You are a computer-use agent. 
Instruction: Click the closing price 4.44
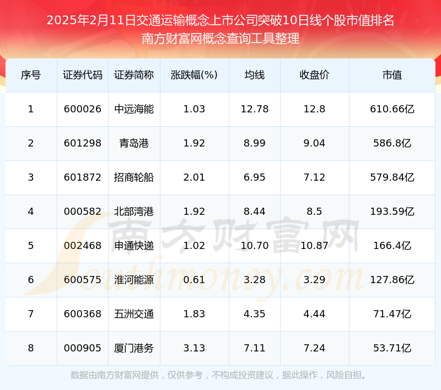click(x=314, y=314)
